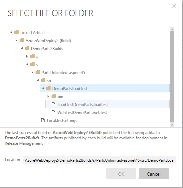
Task: Click the DemoParts2Builds folder icon
Action: coord(27,48)
